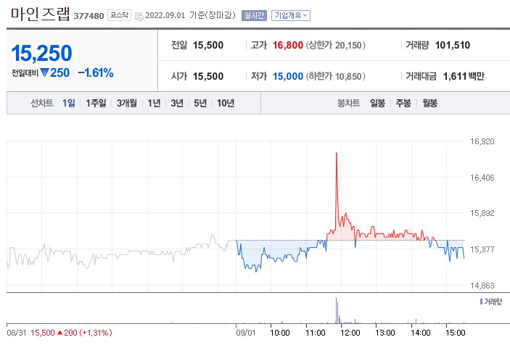
Task: Select the 1년 line chart tab
Action: tap(155, 104)
